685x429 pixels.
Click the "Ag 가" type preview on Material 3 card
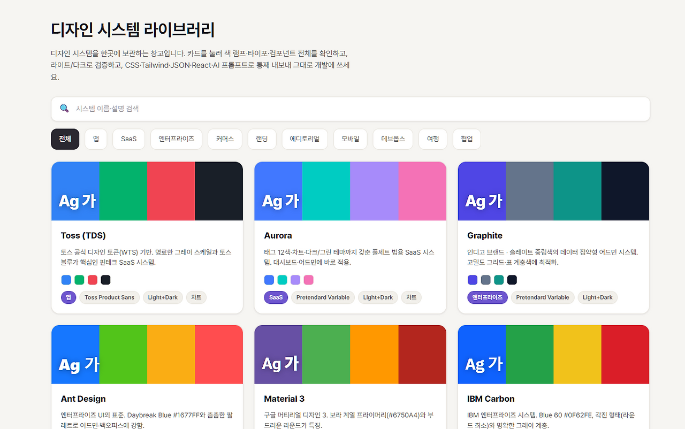coord(280,364)
